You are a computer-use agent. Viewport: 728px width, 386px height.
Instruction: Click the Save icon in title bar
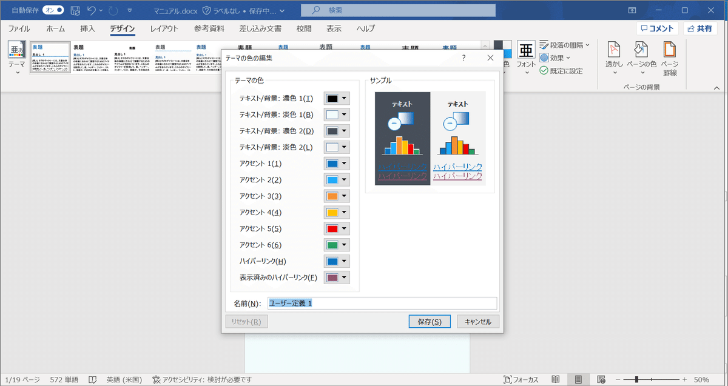76,10
